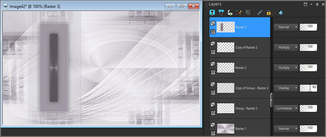
Task: Open Multiply blend mode dropdown for Raster 2
Action: pyautogui.click(x=286, y=68)
